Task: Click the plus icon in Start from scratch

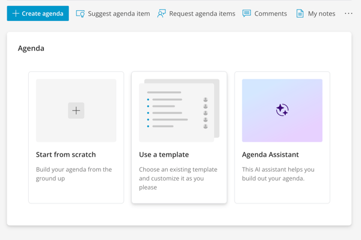Action: coord(76,110)
